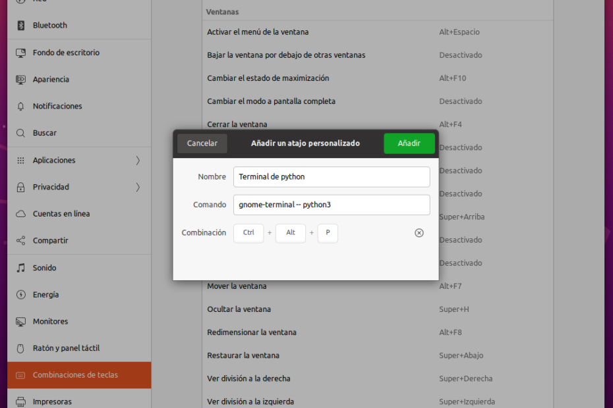Screen dimensions: 613x408
Task: Click the Nombre text field
Action: [331, 176]
